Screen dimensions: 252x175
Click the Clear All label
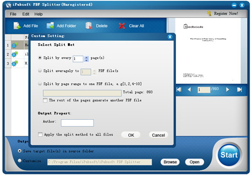click(x=137, y=26)
